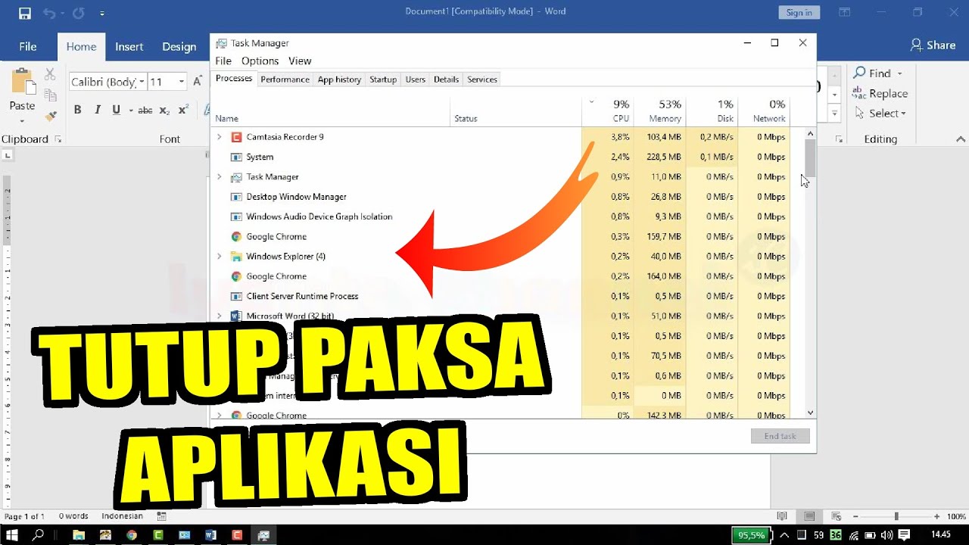
Task: Open the Calibri (Body) font name dropdown
Action: point(142,82)
